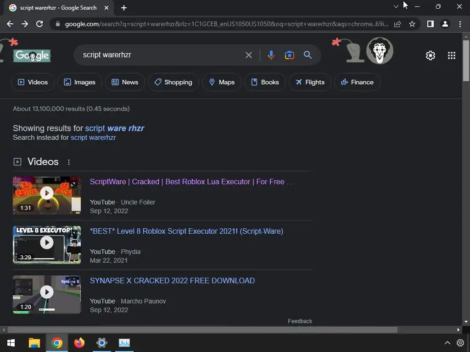The width and height of the screenshot is (470, 352).
Task: Open the Finance filter
Action: pyautogui.click(x=357, y=82)
